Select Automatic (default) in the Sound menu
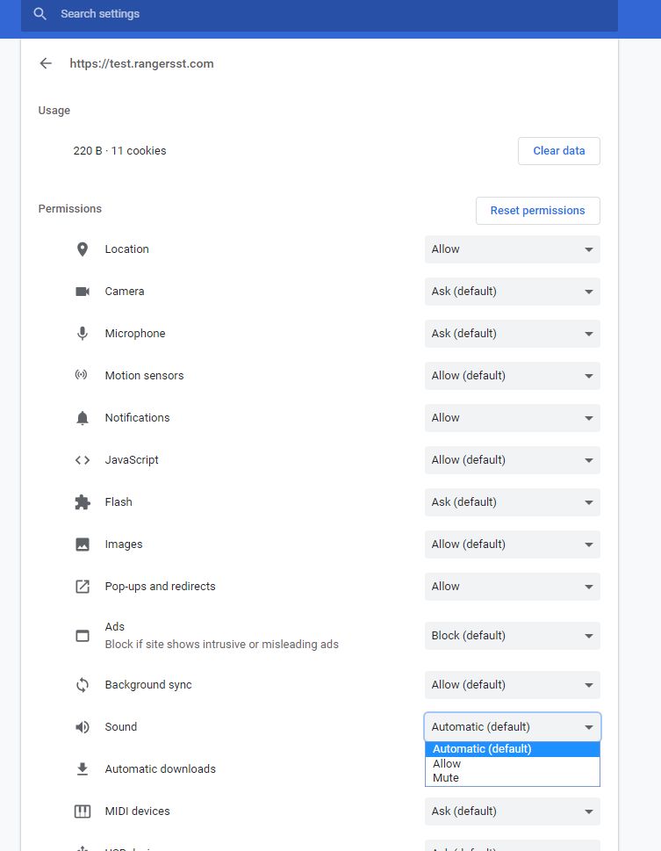 click(x=481, y=748)
